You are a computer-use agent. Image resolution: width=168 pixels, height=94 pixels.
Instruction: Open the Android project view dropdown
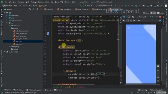coord(9,9)
